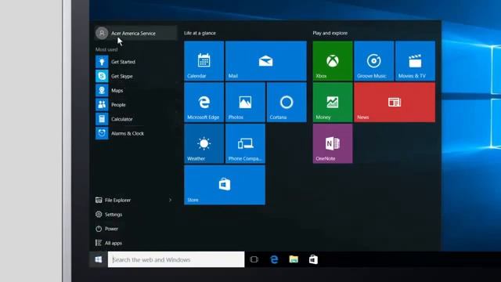Open Store from the taskbar
The image size is (501, 282).
click(313, 259)
